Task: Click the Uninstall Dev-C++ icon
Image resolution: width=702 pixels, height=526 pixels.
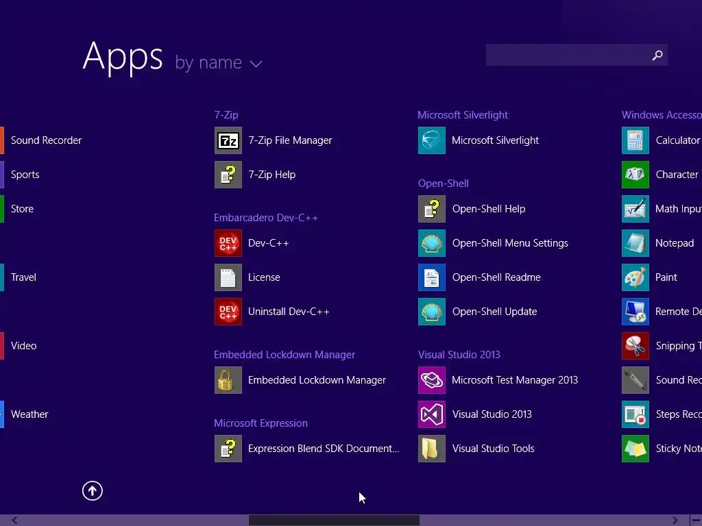Action: tap(228, 312)
